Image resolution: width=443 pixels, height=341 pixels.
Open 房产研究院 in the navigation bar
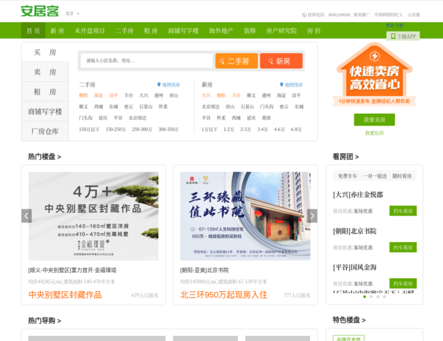coord(281,31)
